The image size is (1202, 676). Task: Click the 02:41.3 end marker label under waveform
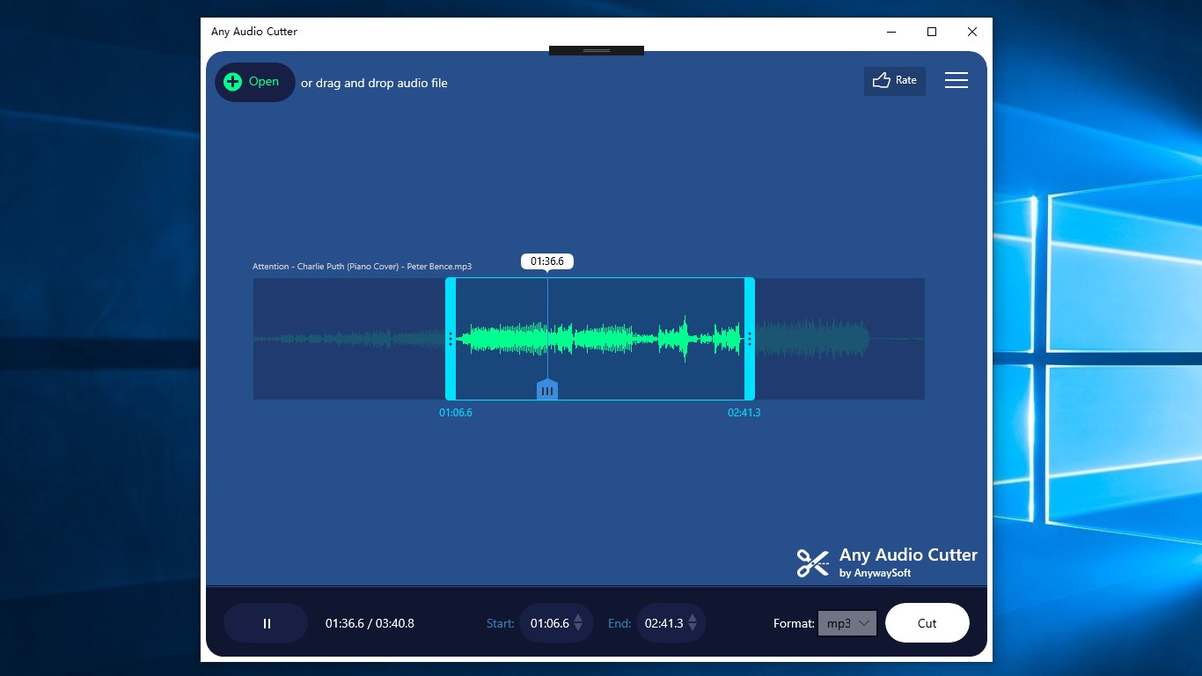(744, 412)
